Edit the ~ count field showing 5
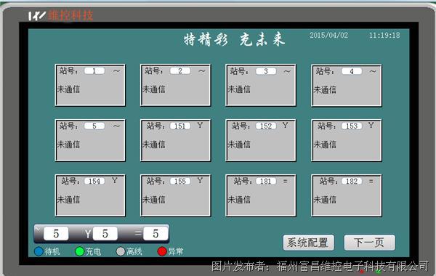 (56, 233)
